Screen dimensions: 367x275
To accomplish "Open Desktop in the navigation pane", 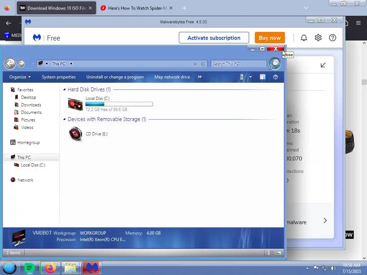I will coord(29,97).
